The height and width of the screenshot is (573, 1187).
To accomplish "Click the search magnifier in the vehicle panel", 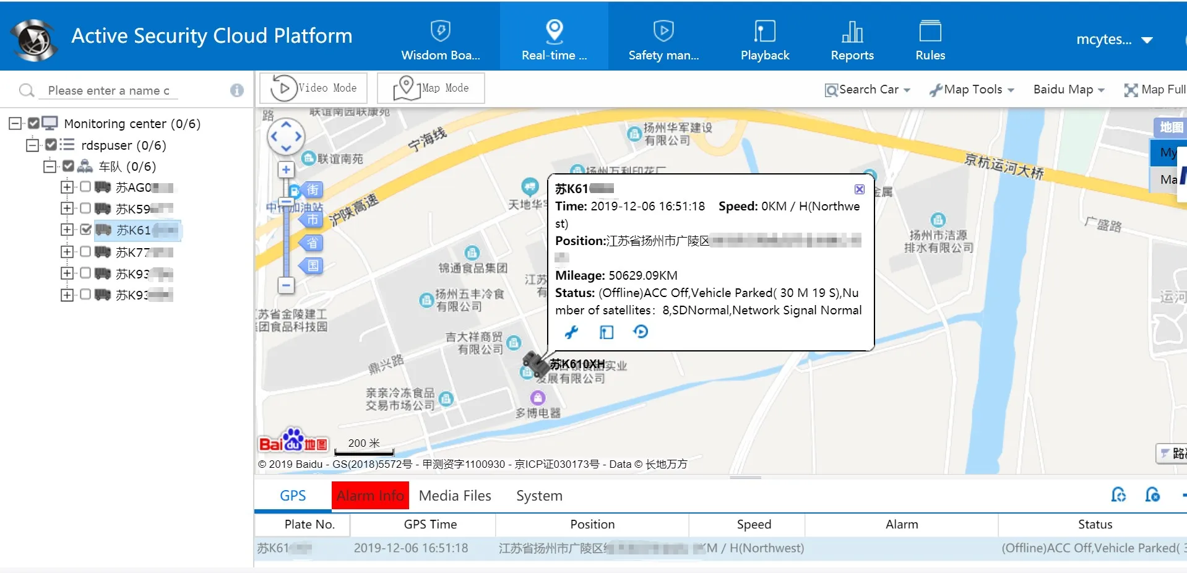I will point(27,90).
